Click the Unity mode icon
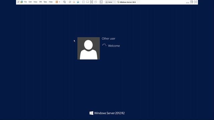 (x=96, y=2)
